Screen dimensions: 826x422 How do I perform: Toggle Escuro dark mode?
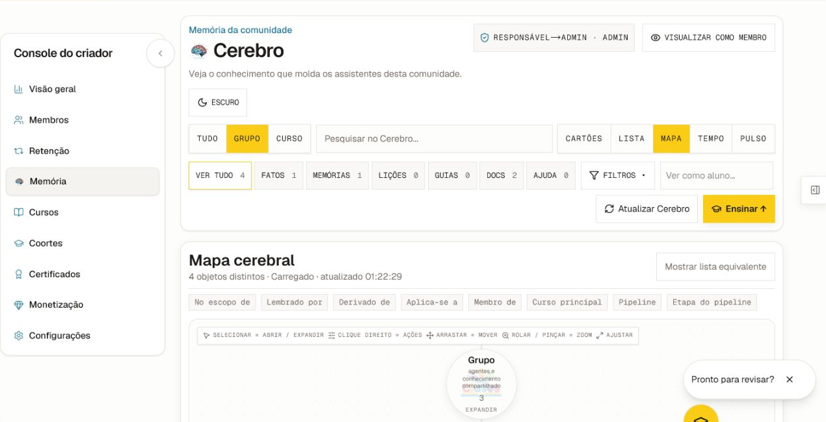click(x=218, y=103)
